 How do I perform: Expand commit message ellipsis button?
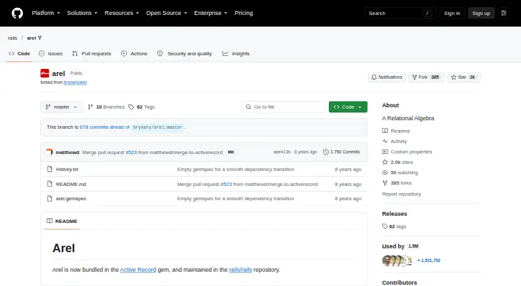(x=231, y=152)
